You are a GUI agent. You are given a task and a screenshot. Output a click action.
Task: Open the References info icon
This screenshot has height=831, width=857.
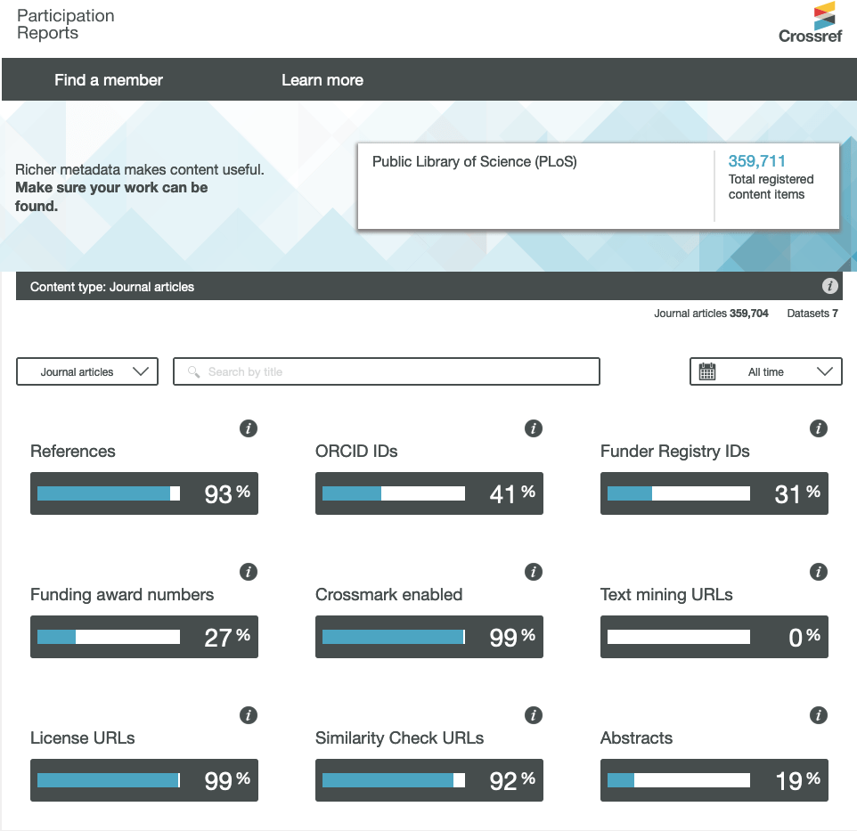click(249, 428)
